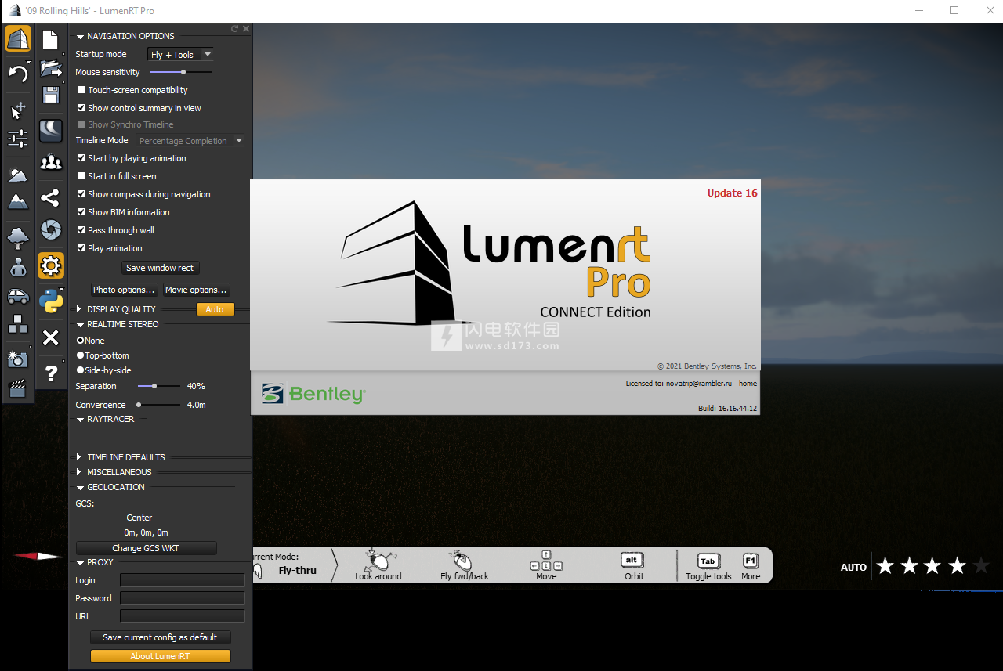The height and width of the screenshot is (671, 1003).
Task: Click the Python scripting icon
Action: (x=51, y=301)
